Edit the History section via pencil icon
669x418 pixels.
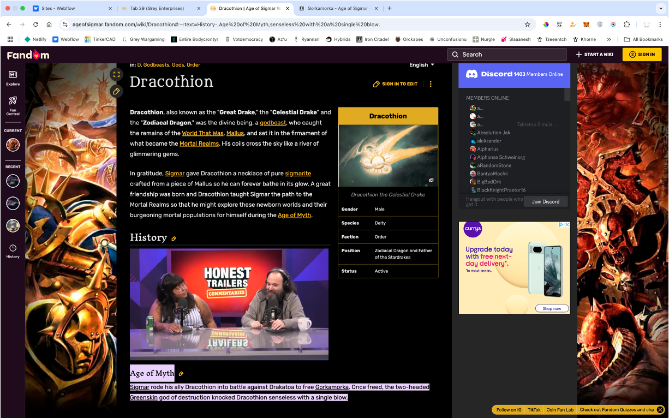pos(174,238)
